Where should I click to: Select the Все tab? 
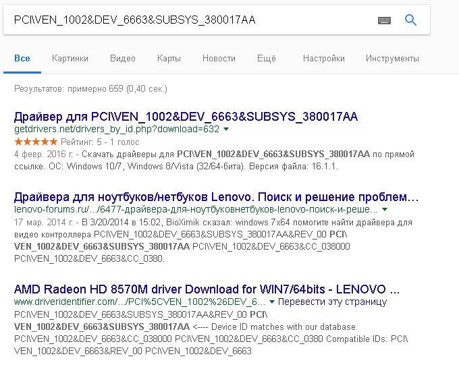point(22,59)
